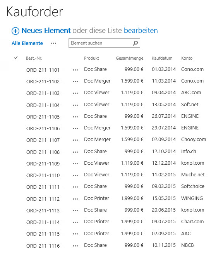Click the bearbeiten link
This screenshot has width=211, height=255.
click(141, 31)
